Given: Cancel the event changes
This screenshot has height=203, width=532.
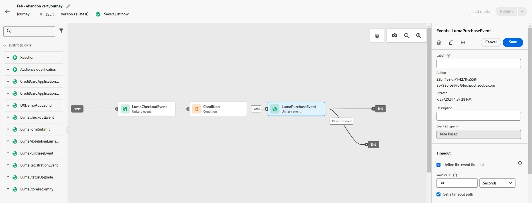Looking at the screenshot, I should click(491, 42).
